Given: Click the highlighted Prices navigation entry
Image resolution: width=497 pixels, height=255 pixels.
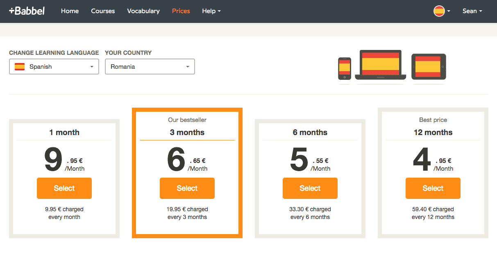Looking at the screenshot, I should pyautogui.click(x=181, y=11).
